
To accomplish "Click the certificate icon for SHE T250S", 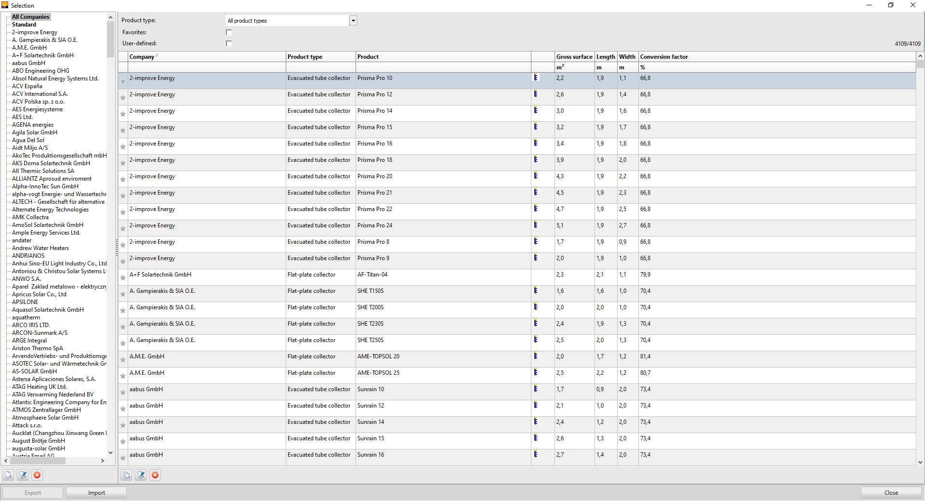I will (535, 340).
